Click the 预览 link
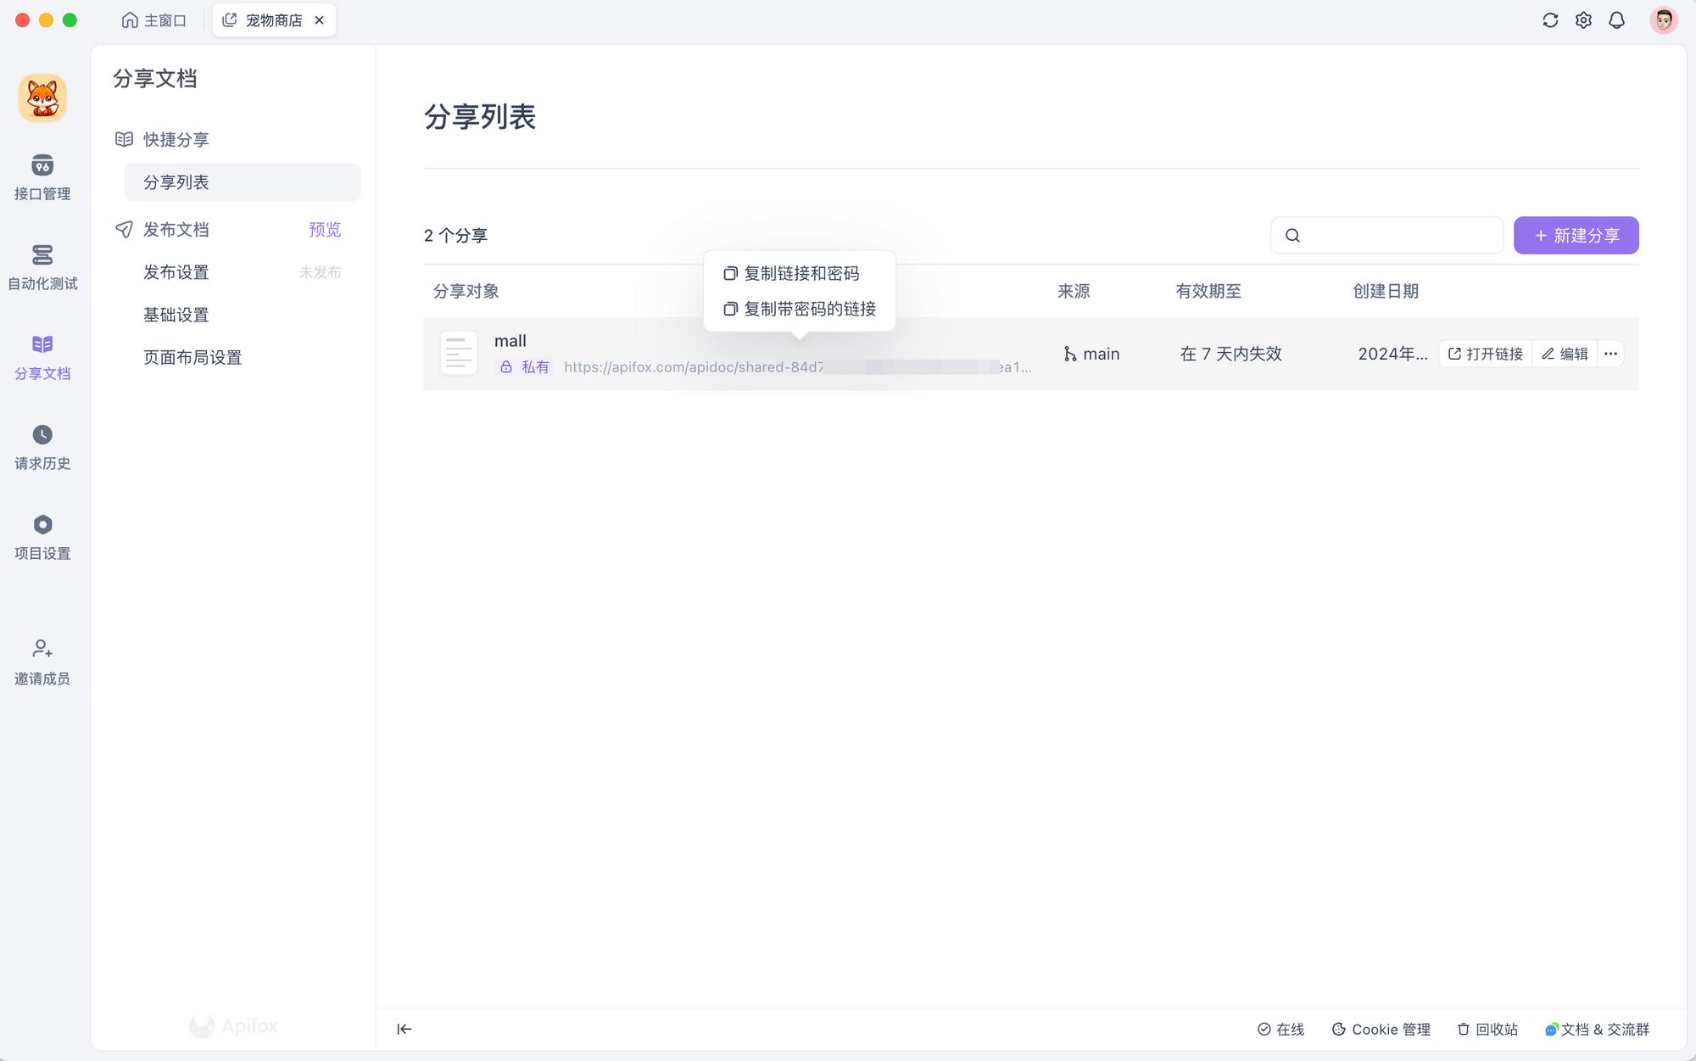 point(325,230)
